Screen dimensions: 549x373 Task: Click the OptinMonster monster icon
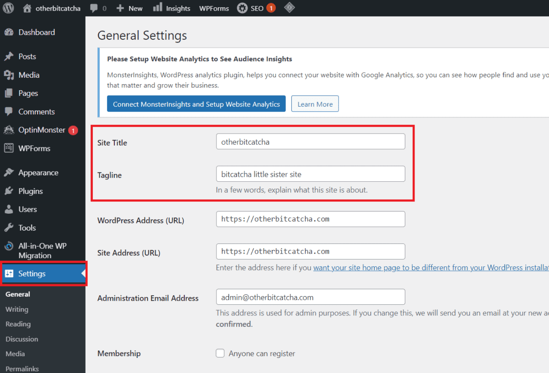[x=9, y=130]
